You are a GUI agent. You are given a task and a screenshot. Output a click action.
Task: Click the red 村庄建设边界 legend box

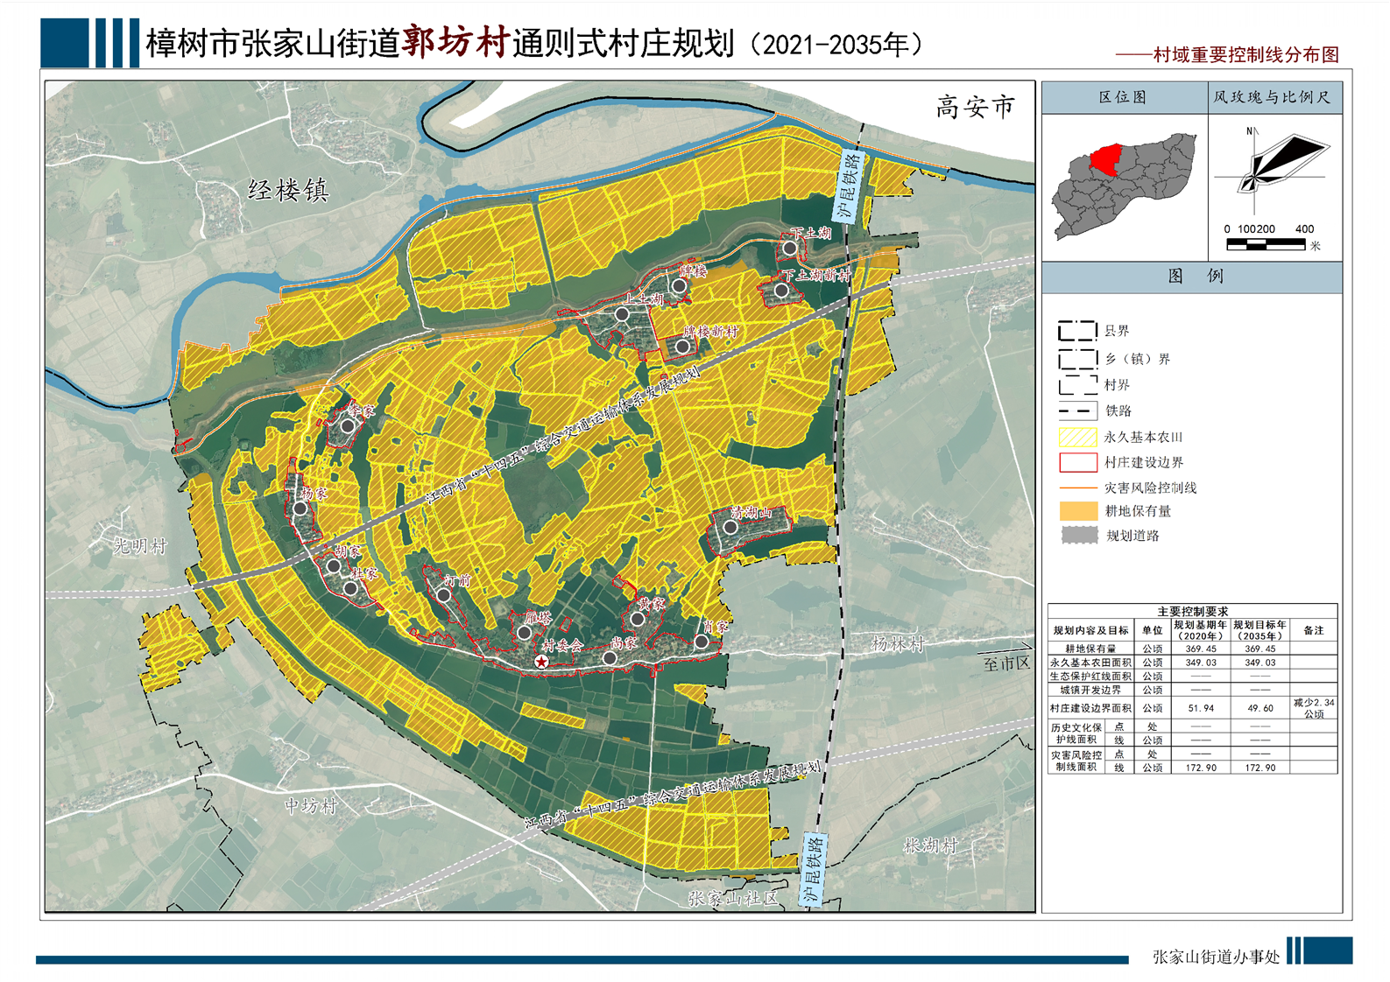coord(1078,462)
